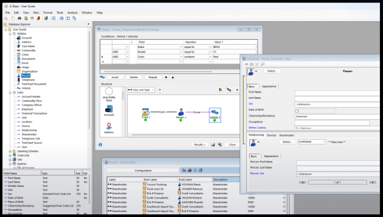Click the eye icon in Datasheet toolbar
This screenshot has width=383, height=217.
[x=247, y=64]
